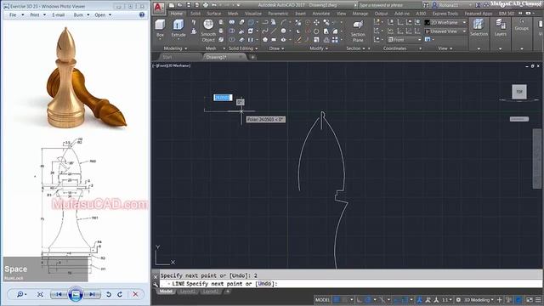The height and width of the screenshot is (306, 544).
Task: Expand the Modeling panel
Action: [x=175, y=48]
